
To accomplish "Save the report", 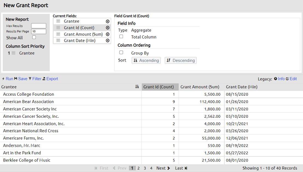I will click(23, 79).
